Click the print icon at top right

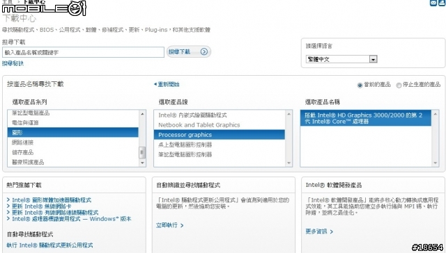pyautogui.click(x=443, y=3)
